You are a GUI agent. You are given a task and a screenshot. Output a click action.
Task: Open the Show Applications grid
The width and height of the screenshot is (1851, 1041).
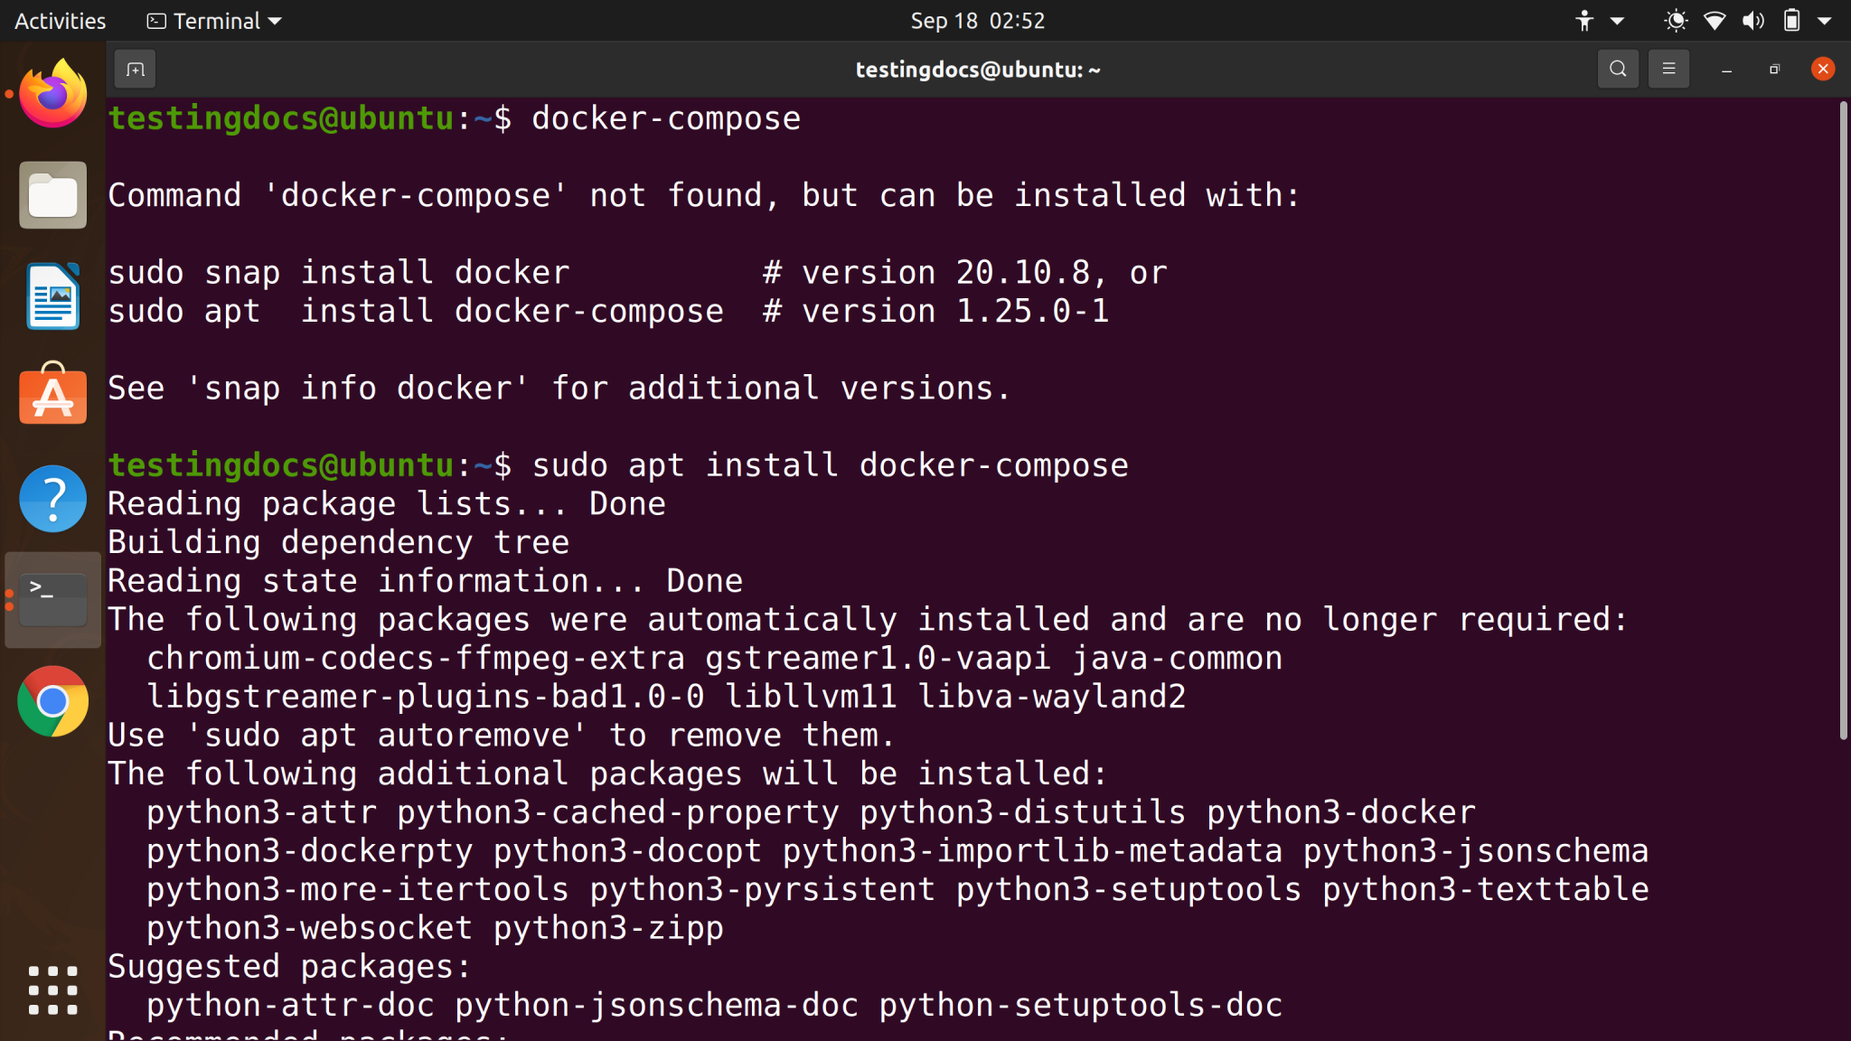point(52,989)
